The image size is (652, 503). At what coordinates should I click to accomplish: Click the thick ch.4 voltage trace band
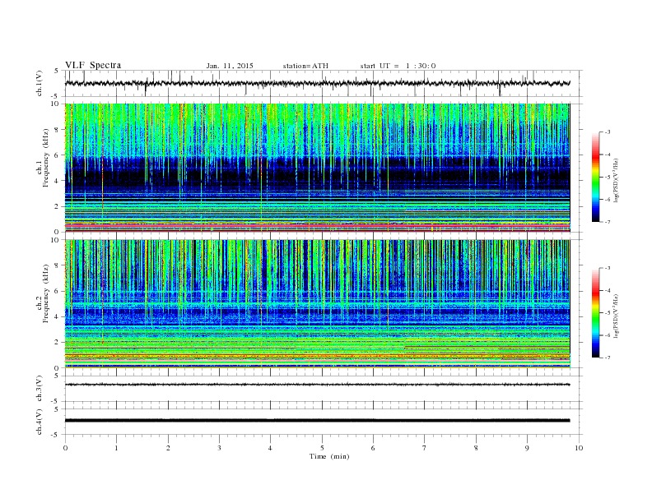click(x=317, y=421)
